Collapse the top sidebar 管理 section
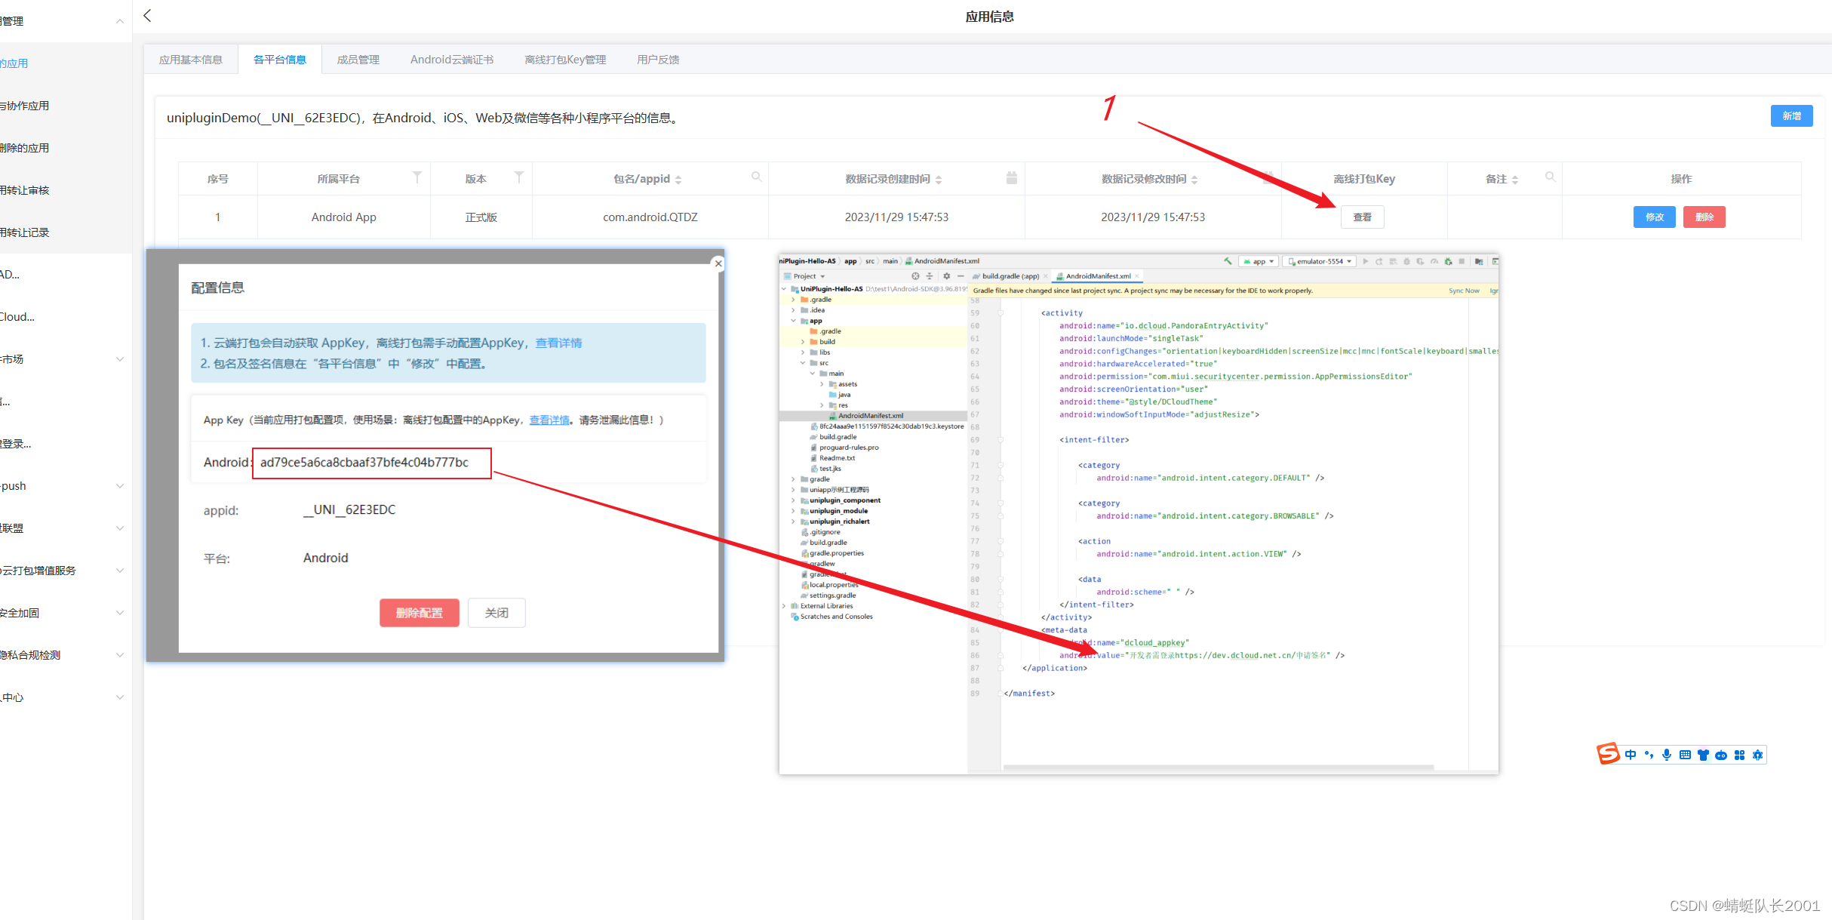 [120, 21]
